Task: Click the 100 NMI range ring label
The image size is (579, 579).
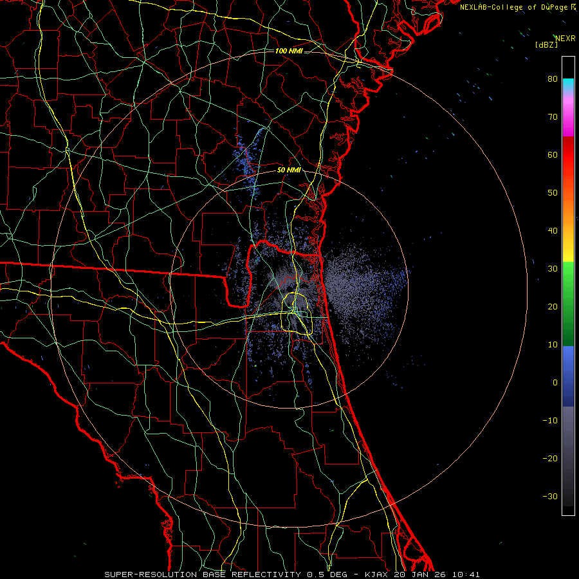Action: tap(289, 51)
